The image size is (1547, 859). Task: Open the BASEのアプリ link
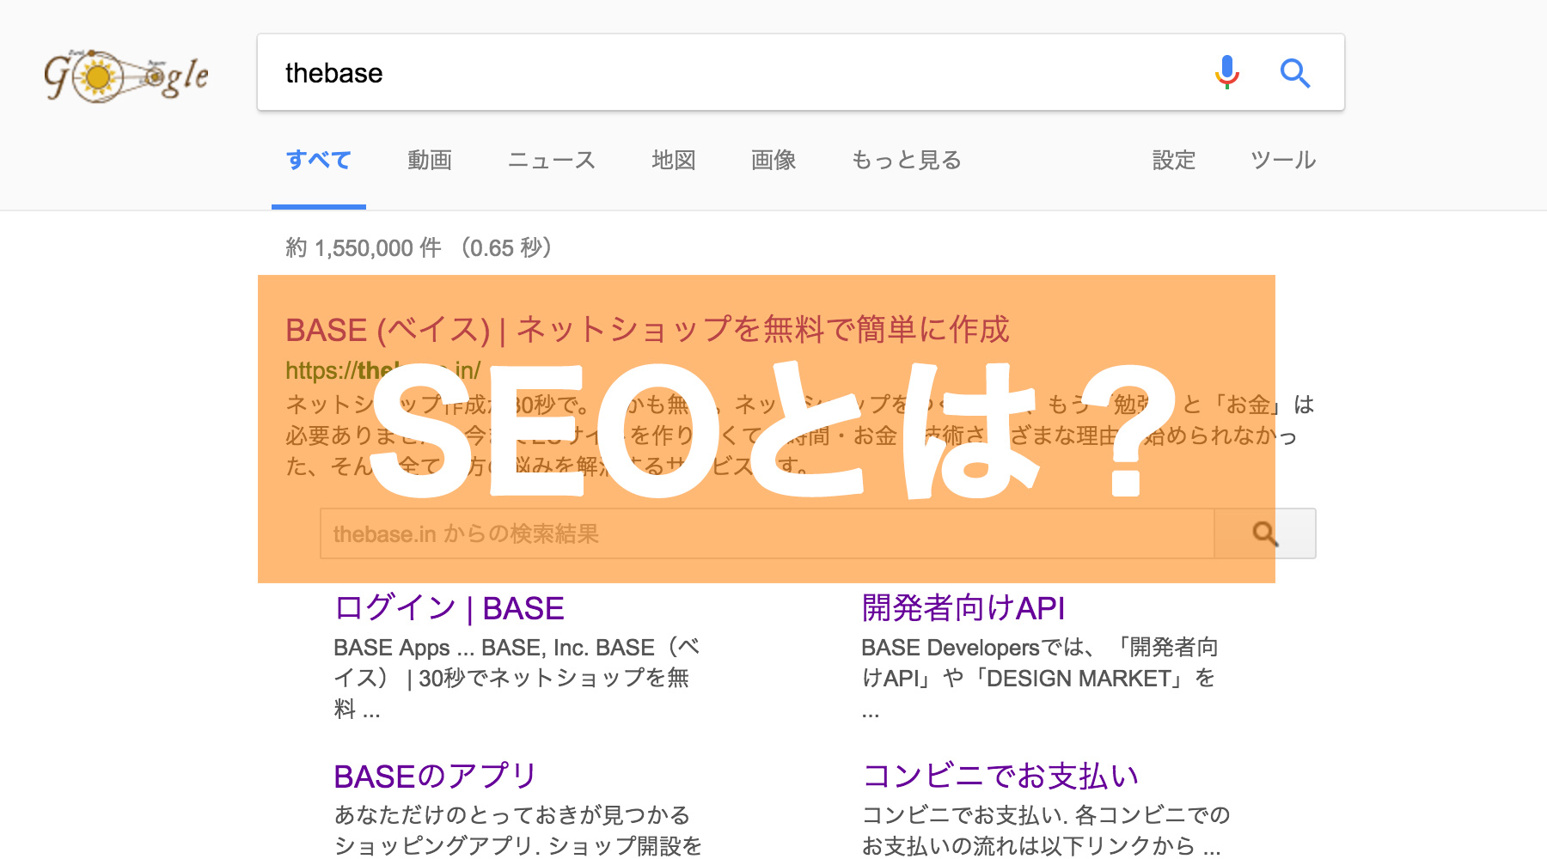pyautogui.click(x=435, y=777)
